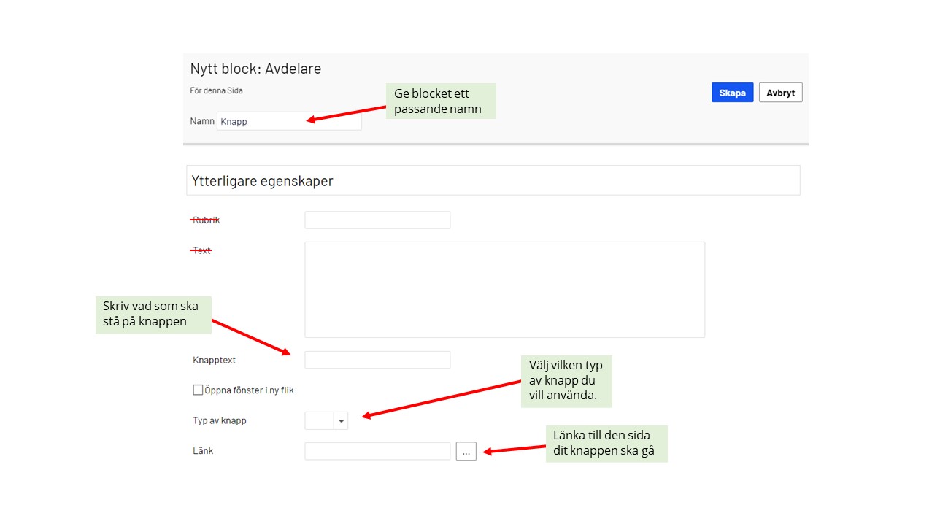Focus the Rubrik input field
Image resolution: width=932 pixels, height=524 pixels.
(377, 220)
